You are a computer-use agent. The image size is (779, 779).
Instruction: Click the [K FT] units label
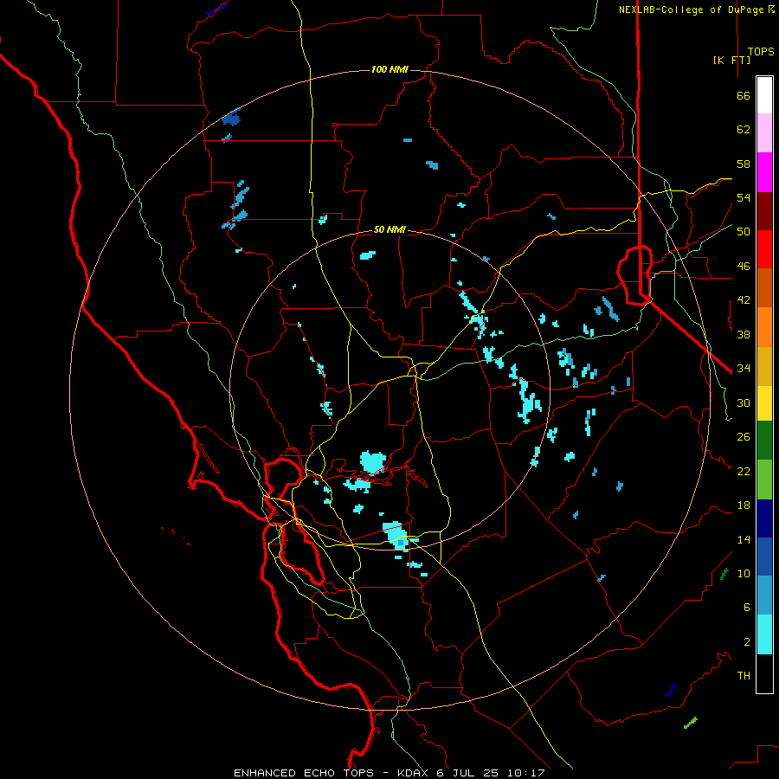[731, 61]
